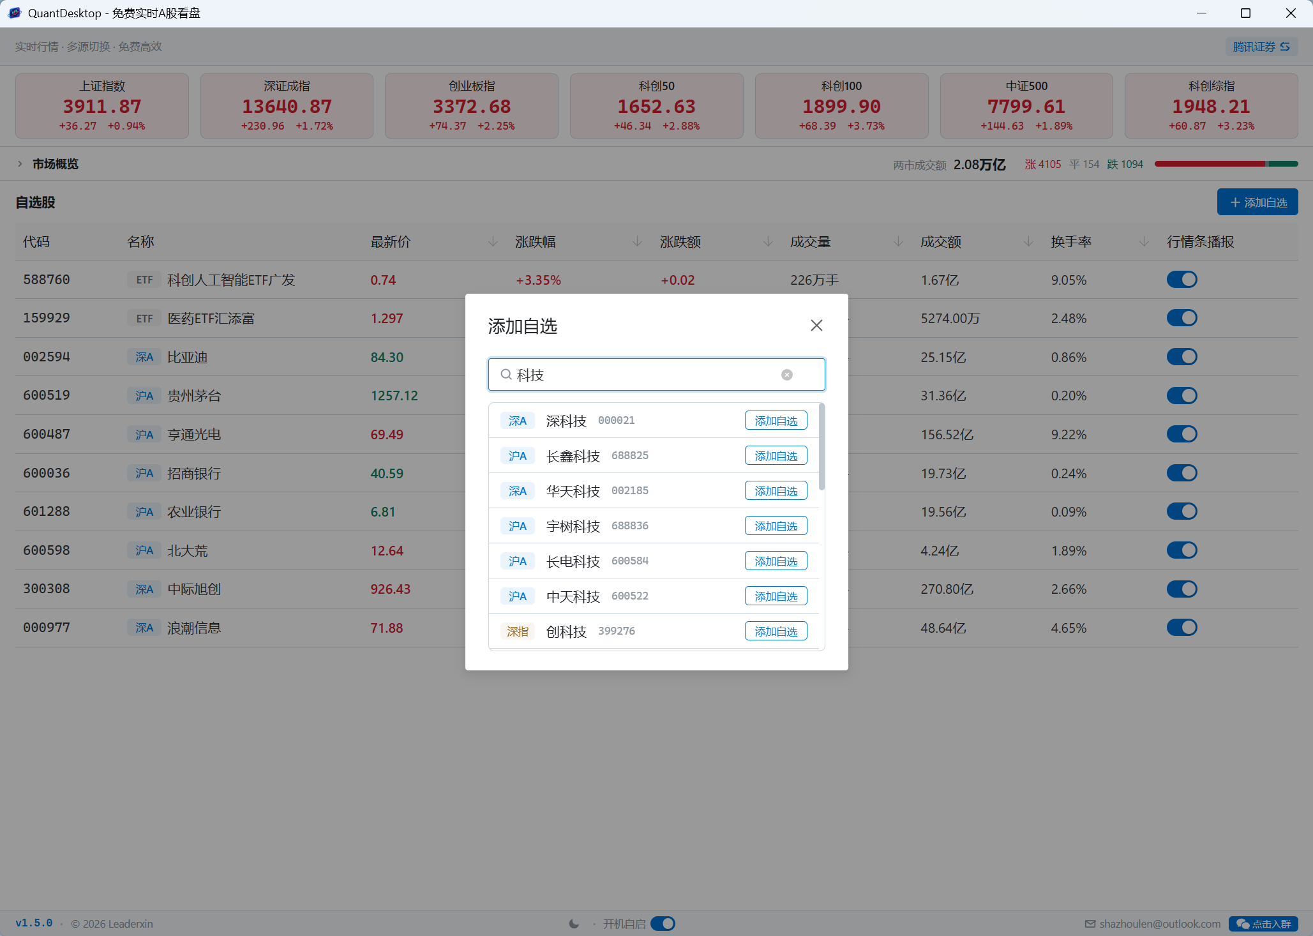The height and width of the screenshot is (936, 1313).
Task: Click the shazhoulen@outlook.com email link
Action: point(1159,924)
